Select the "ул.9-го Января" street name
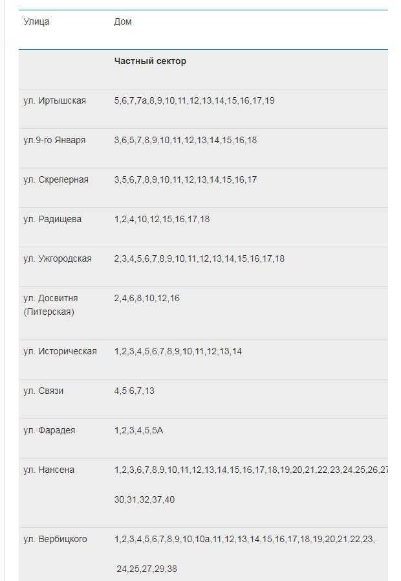This screenshot has height=581, width=401. point(54,140)
